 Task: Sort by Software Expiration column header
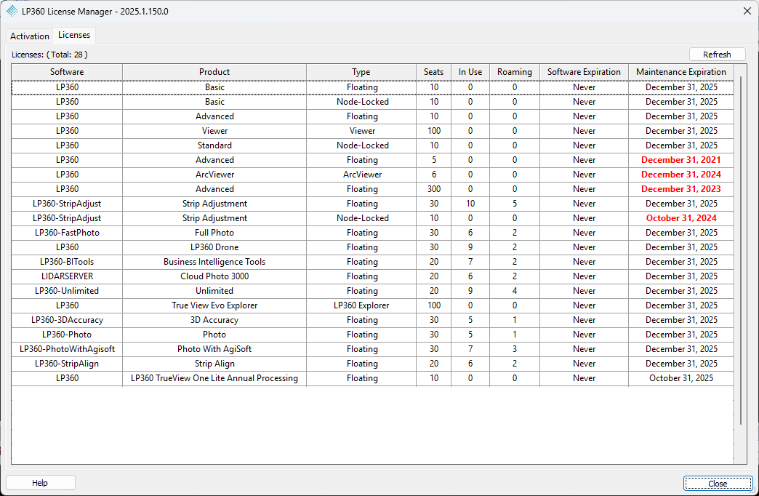point(584,72)
